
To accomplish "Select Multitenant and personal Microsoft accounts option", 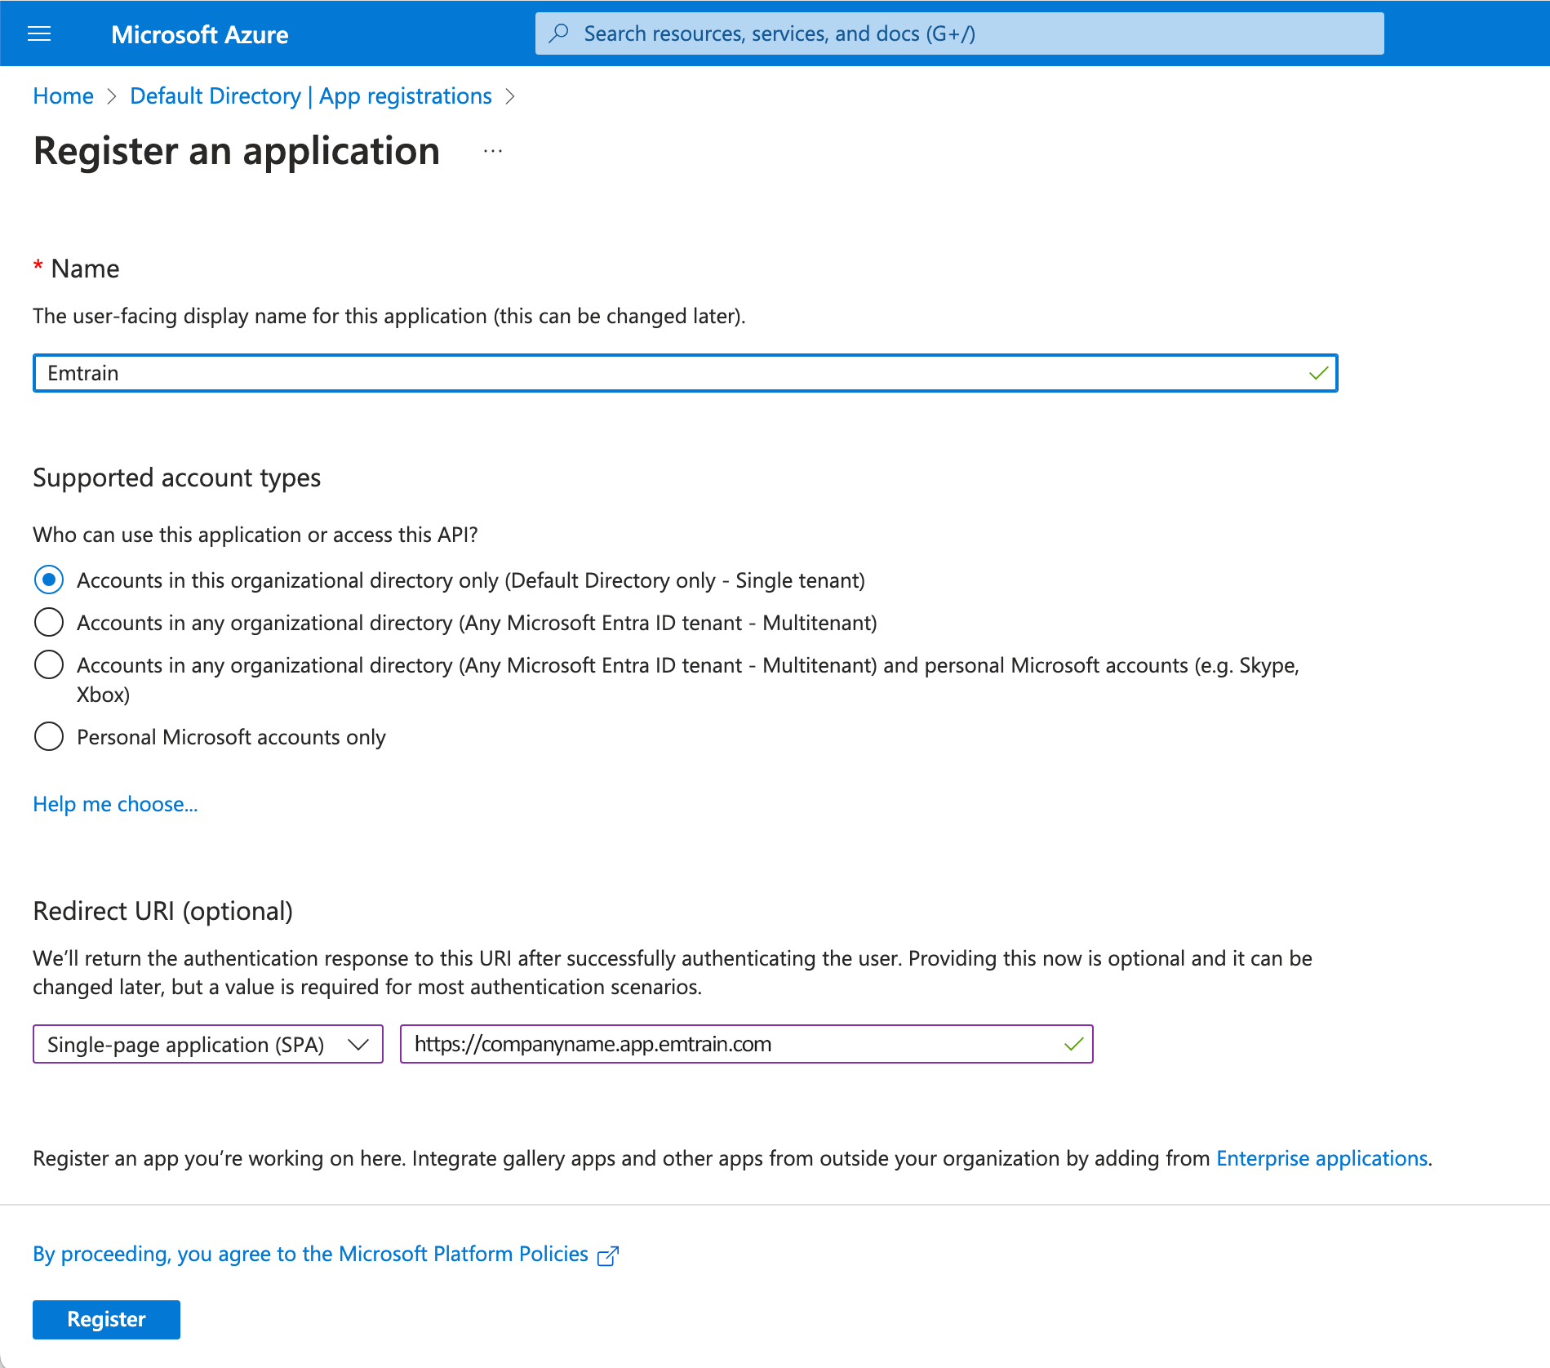I will [x=49, y=664].
